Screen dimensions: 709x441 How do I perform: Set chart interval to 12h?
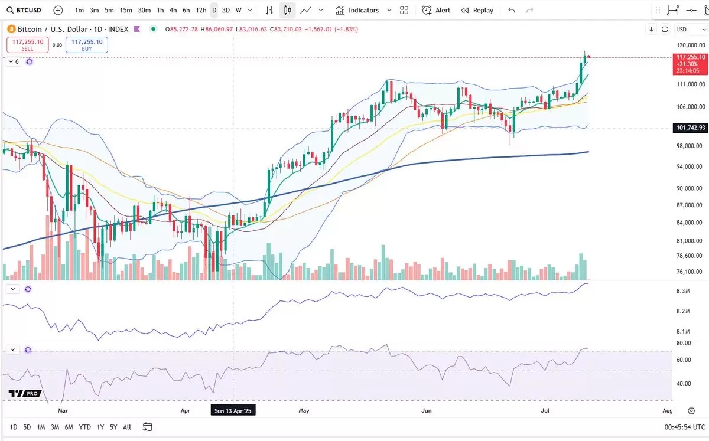[201, 10]
